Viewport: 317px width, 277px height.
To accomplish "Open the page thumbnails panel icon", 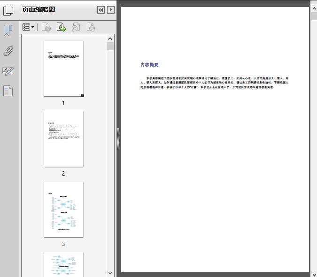I will 8,10.
